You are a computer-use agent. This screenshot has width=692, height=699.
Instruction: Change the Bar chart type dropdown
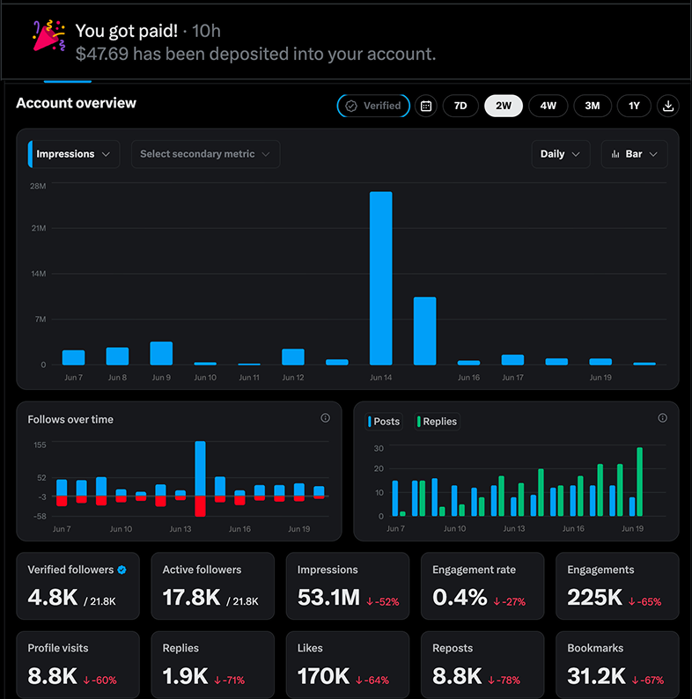[x=634, y=154]
